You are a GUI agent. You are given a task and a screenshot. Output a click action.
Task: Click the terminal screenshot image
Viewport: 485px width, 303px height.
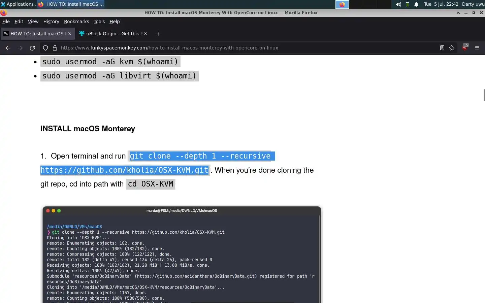pyautogui.click(x=182, y=255)
